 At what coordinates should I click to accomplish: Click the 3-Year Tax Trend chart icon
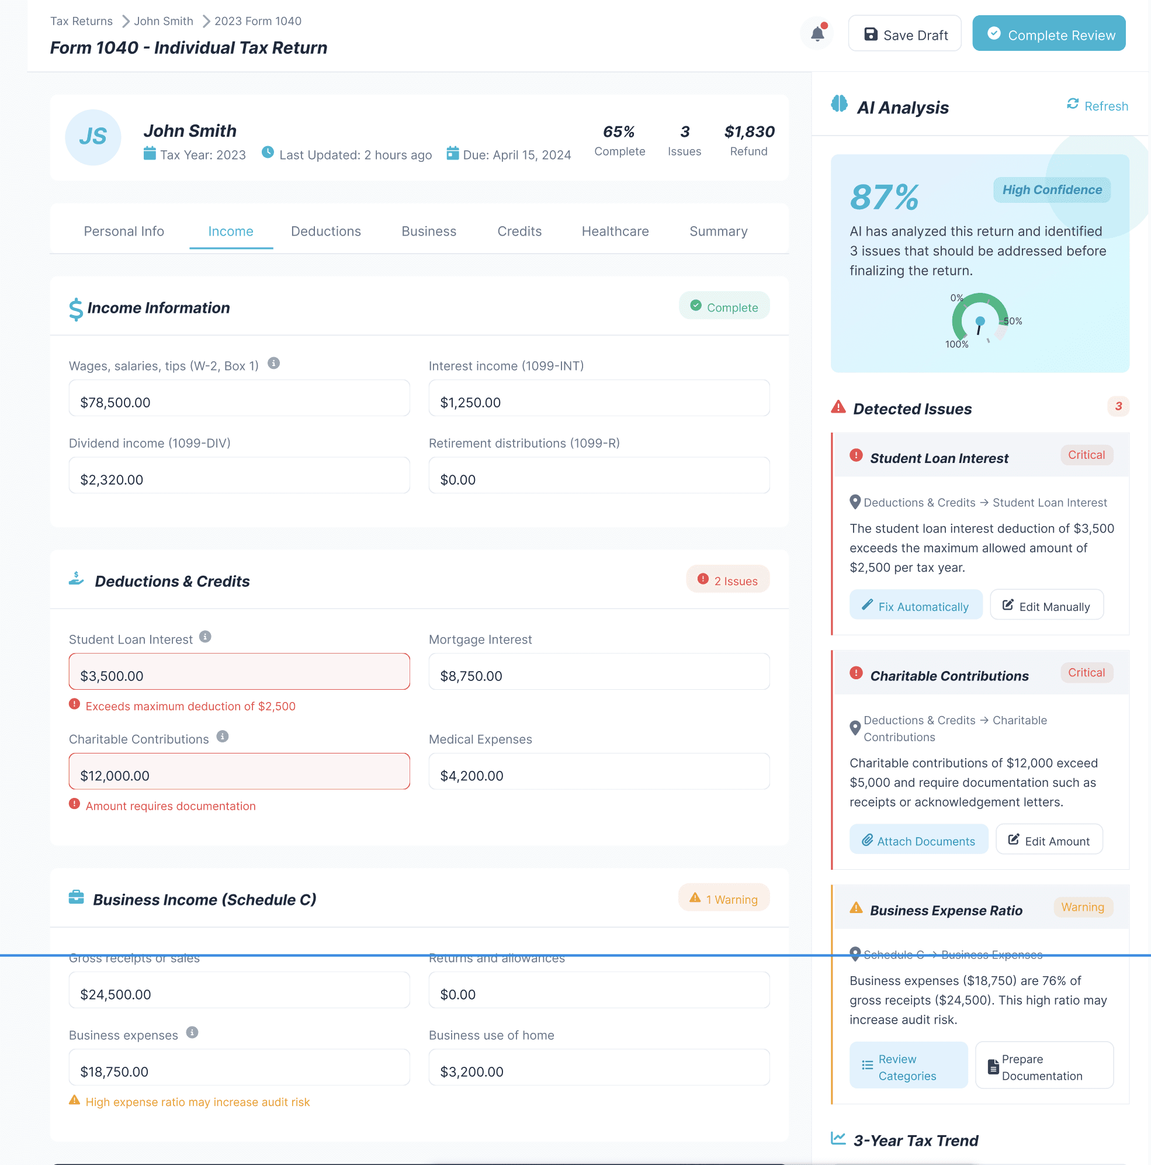coord(838,1138)
